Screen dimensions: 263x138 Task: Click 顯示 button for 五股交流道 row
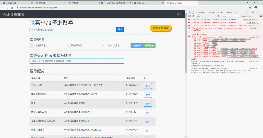click(148, 86)
